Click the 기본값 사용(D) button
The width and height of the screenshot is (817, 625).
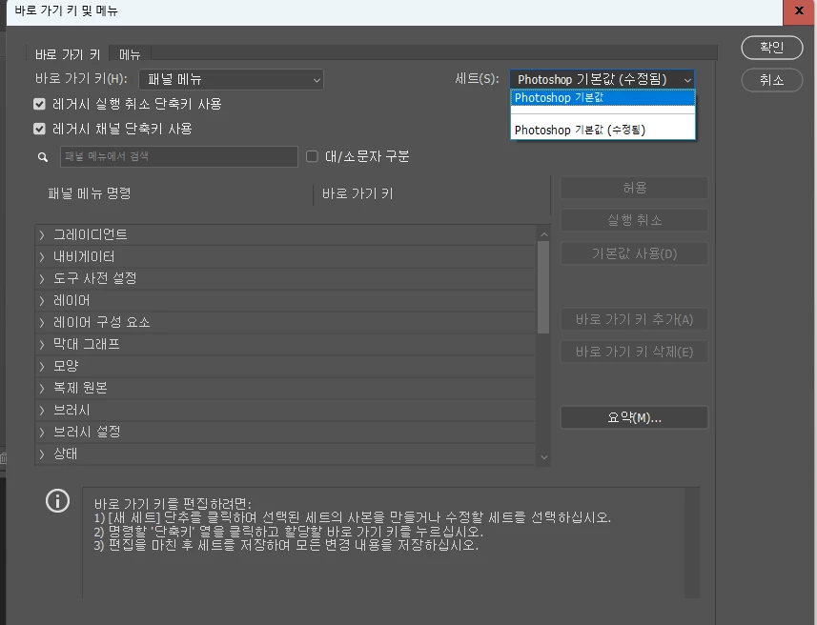coord(634,253)
